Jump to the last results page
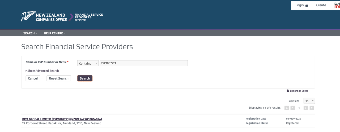The width and height of the screenshot is (340, 132). click(312, 108)
